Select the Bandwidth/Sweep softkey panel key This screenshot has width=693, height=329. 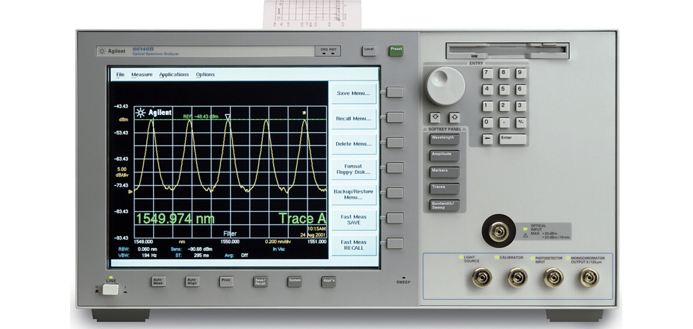(x=444, y=205)
